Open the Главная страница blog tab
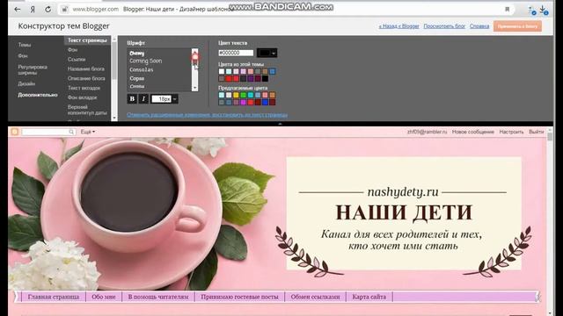The width and height of the screenshot is (563, 316). pos(54,297)
